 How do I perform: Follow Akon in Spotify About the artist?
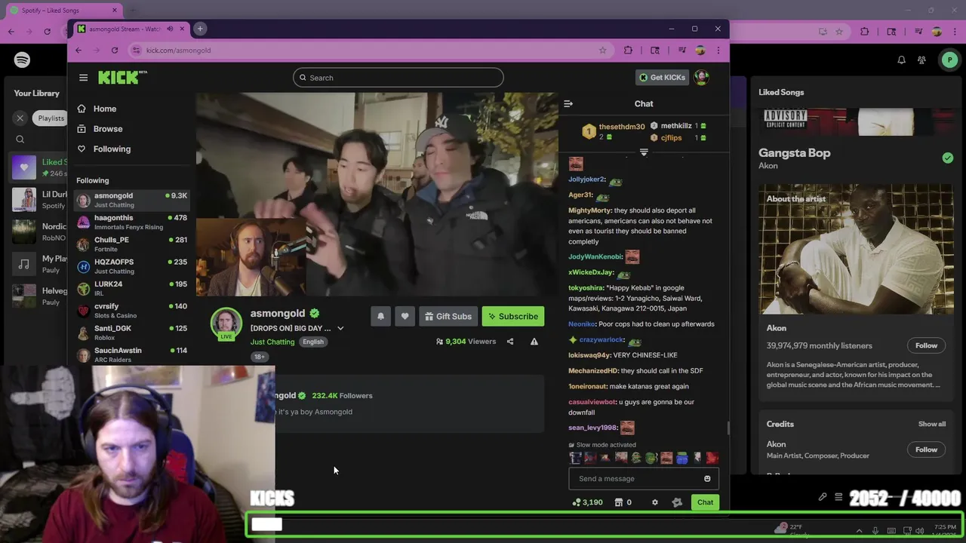pos(926,345)
